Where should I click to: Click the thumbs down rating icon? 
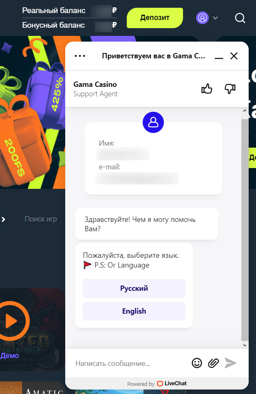[230, 89]
